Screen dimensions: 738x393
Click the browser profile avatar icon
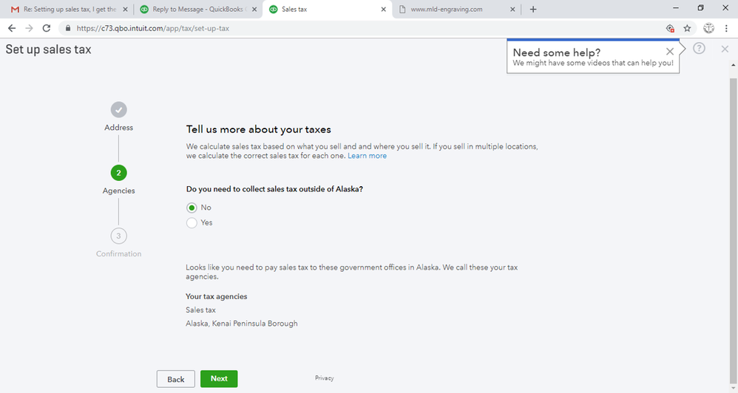(x=708, y=28)
